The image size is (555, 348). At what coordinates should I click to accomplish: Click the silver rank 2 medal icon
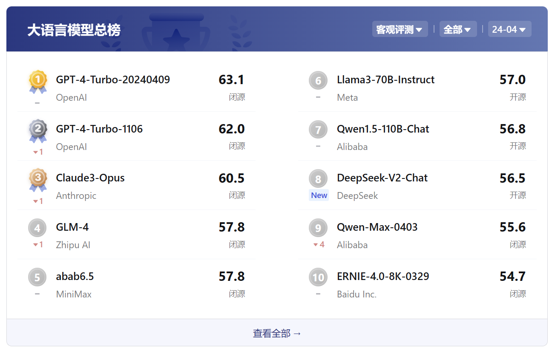pos(37,131)
